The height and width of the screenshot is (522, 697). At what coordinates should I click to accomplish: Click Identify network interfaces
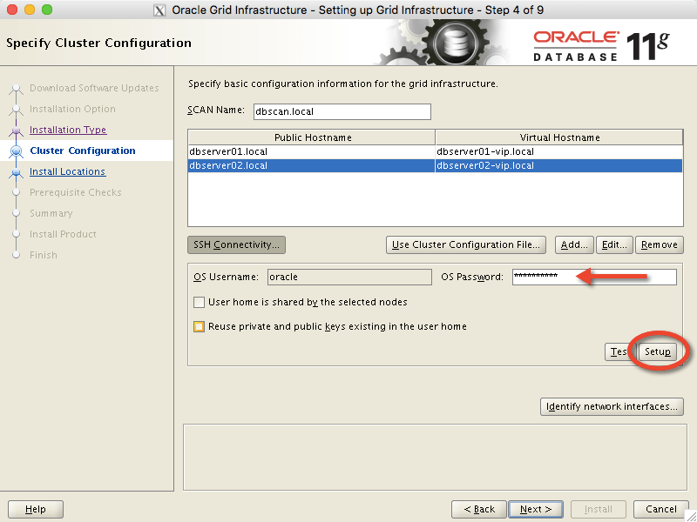(x=612, y=406)
